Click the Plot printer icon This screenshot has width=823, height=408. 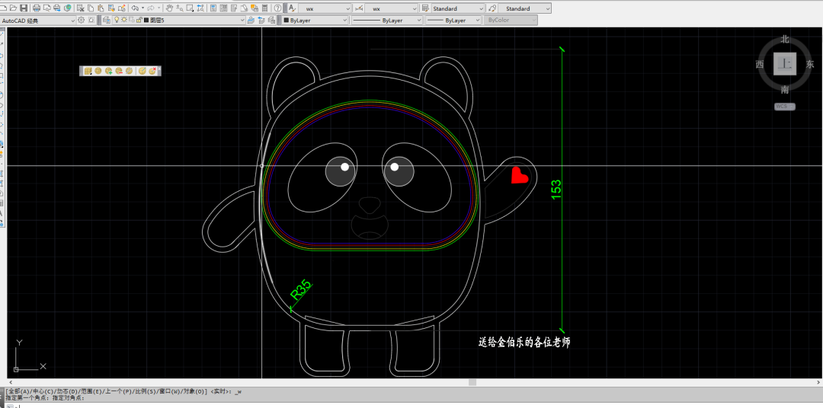click(x=37, y=8)
